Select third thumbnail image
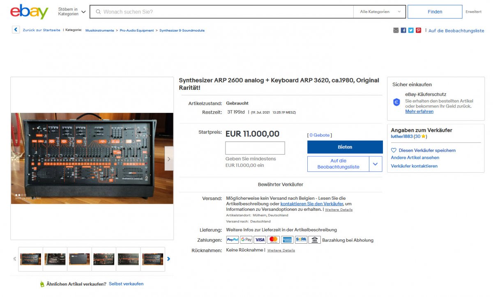Viewport: 493px width, 297px height. coord(79,259)
